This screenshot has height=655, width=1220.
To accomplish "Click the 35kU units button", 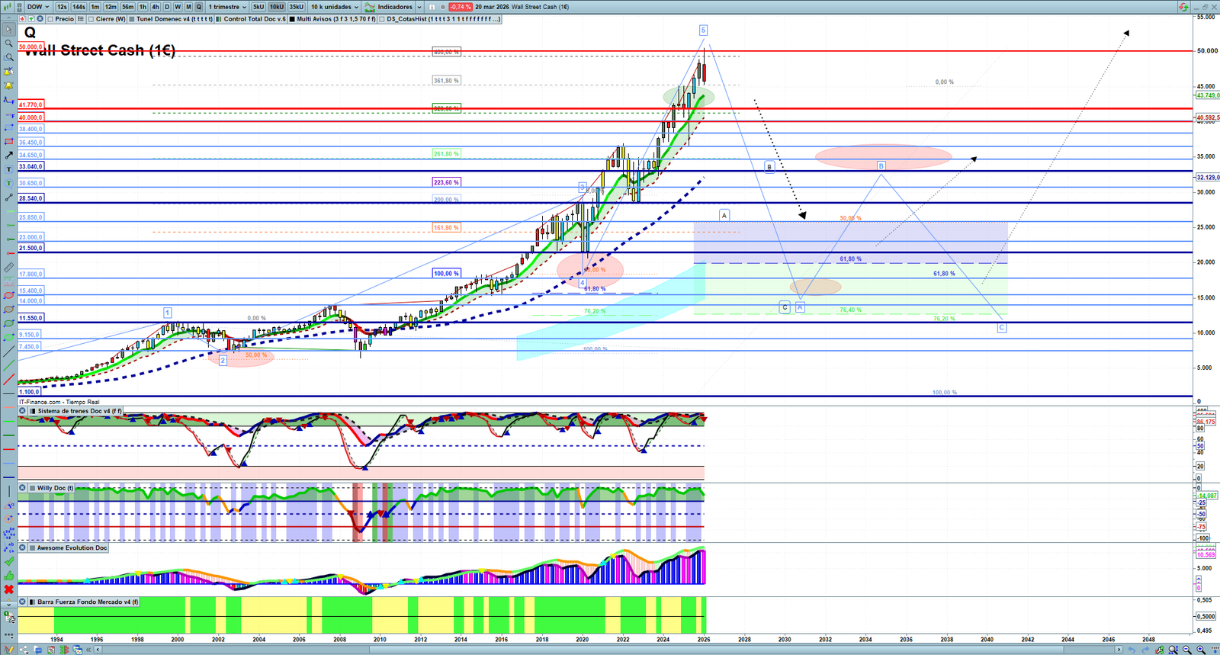I will click(296, 7).
